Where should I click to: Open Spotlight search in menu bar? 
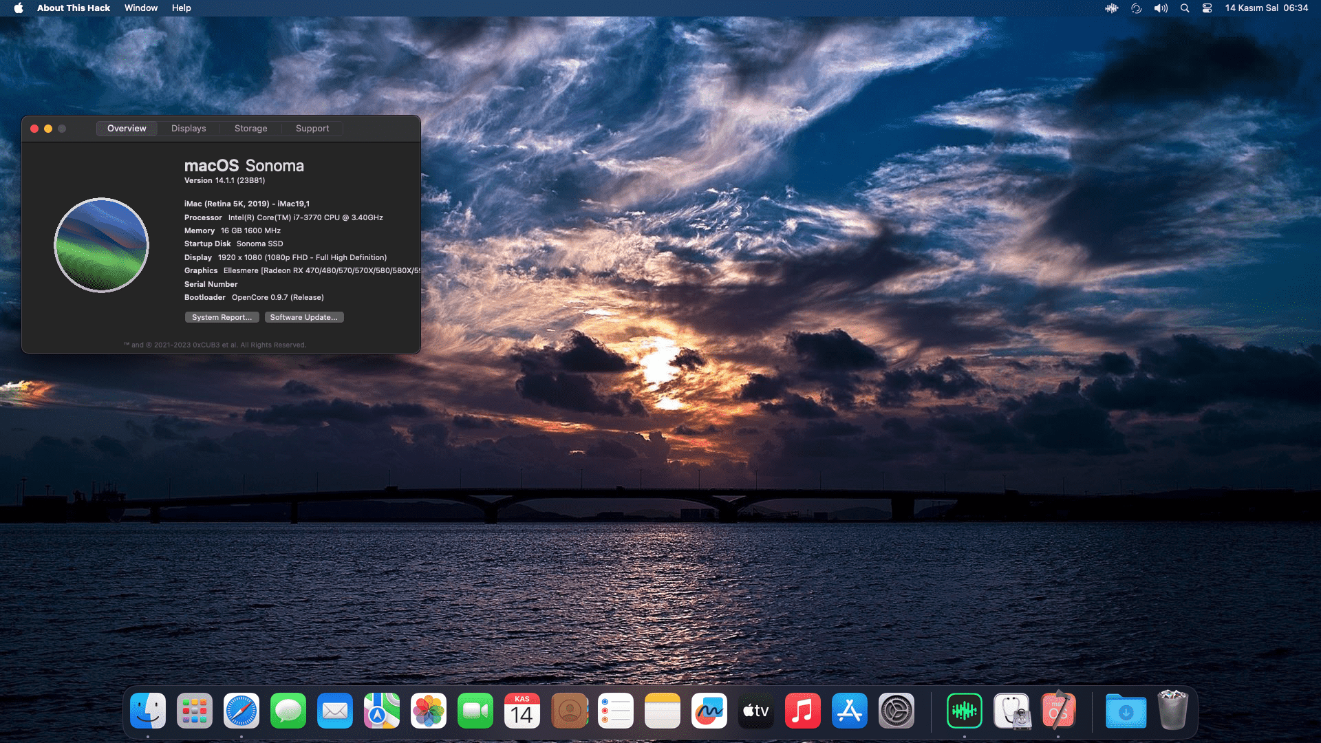pos(1184,8)
